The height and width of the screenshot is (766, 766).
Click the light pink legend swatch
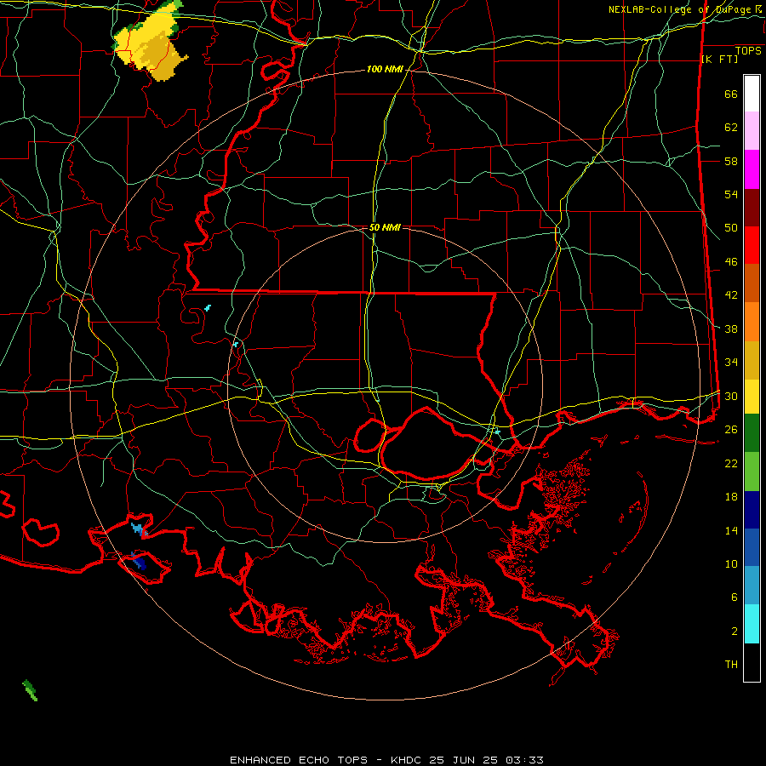tap(752, 130)
